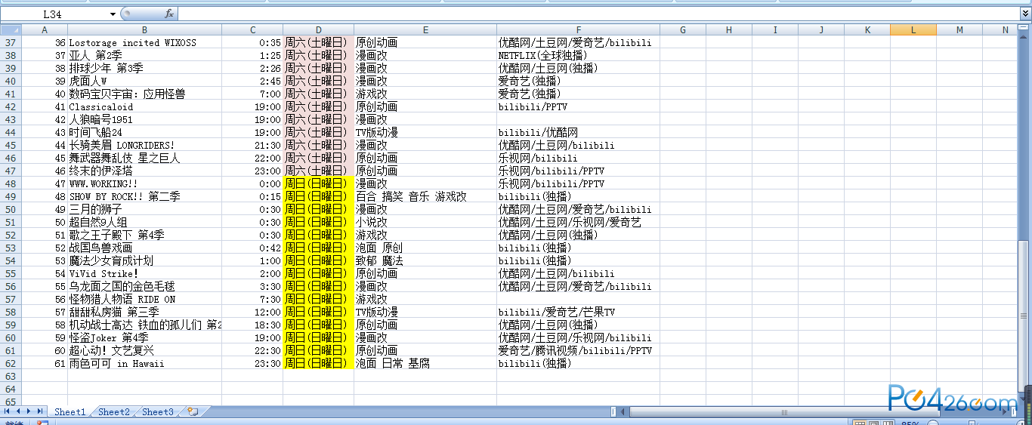Screen dimensions: 1032x425
Task: Click cell 'Classicaloid'
Action: pos(145,106)
